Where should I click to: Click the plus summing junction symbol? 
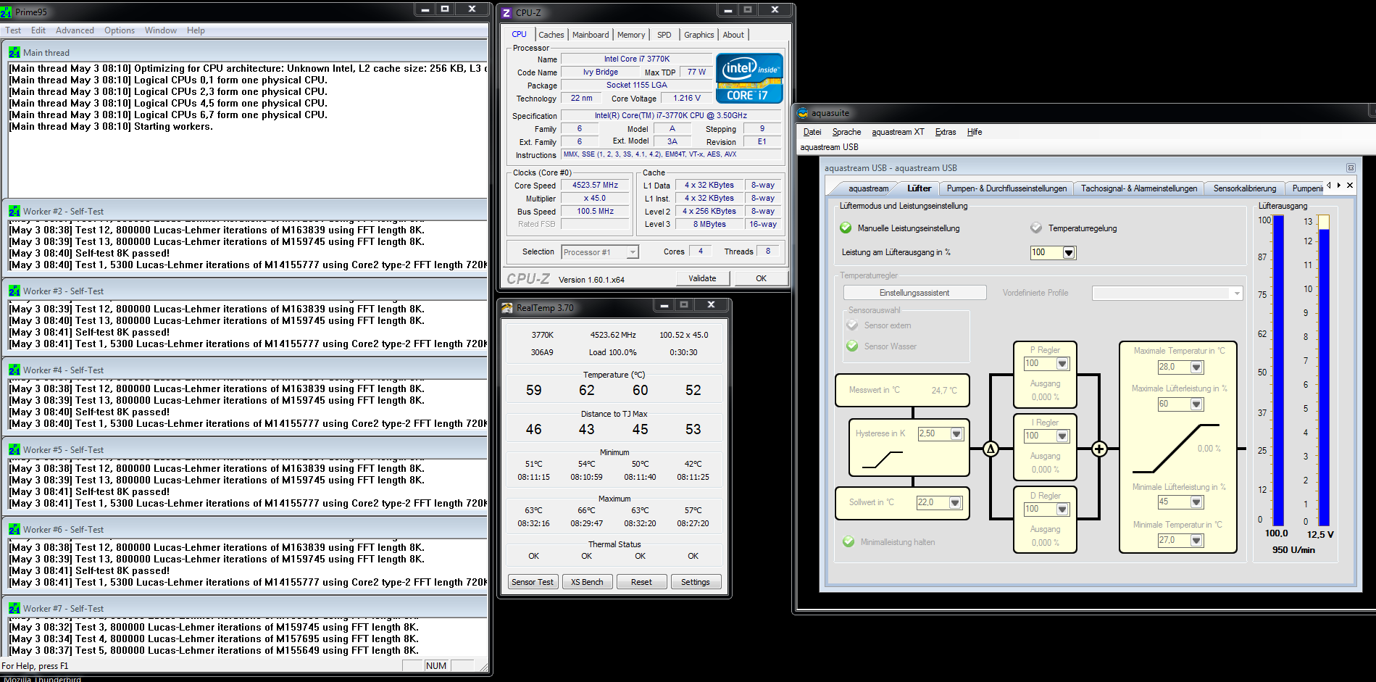1099,449
